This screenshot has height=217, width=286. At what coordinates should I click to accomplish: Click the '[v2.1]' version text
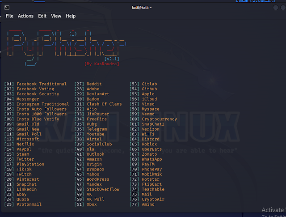[x=112, y=59]
